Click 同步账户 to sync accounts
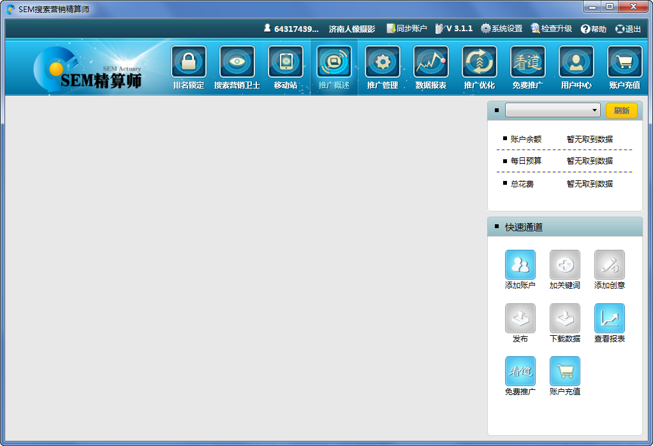 pos(407,29)
